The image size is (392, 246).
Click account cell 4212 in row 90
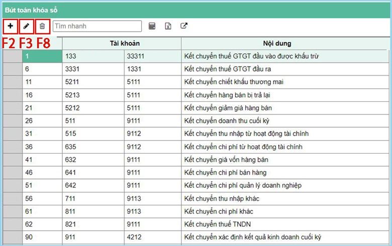click(153, 237)
